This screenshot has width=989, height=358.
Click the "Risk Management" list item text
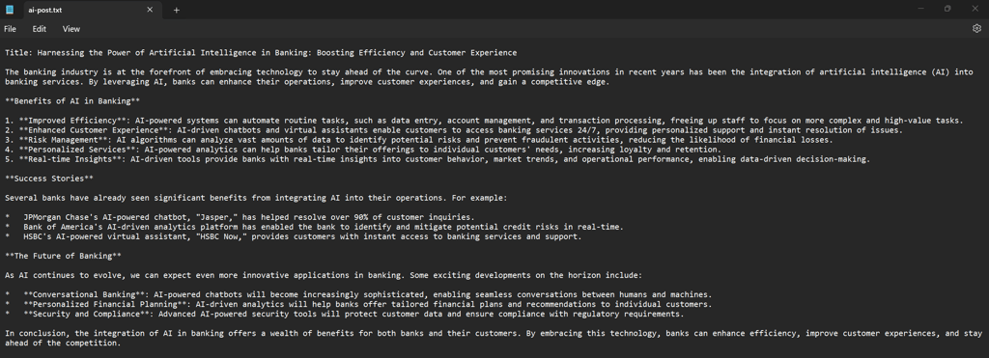click(419, 140)
